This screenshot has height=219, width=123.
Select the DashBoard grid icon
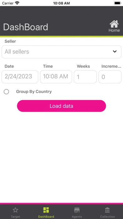click(x=46, y=210)
